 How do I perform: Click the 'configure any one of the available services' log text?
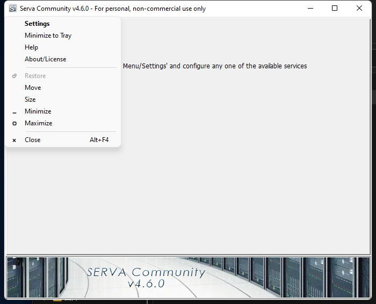tap(244, 66)
